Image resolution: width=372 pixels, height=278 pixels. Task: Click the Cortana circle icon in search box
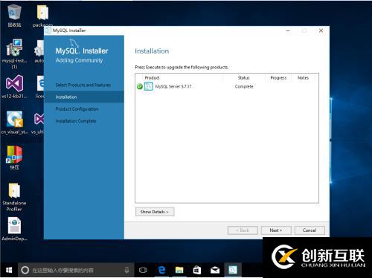click(x=25, y=270)
